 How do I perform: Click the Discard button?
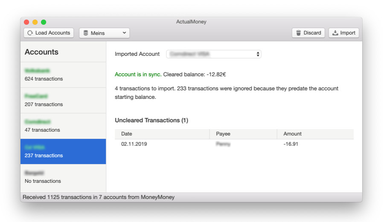[x=308, y=33]
